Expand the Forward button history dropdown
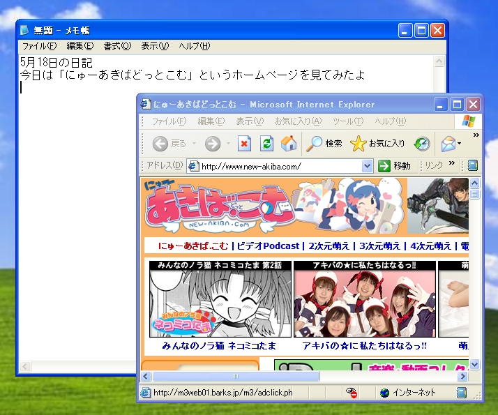498x415 pixels. 228,144
